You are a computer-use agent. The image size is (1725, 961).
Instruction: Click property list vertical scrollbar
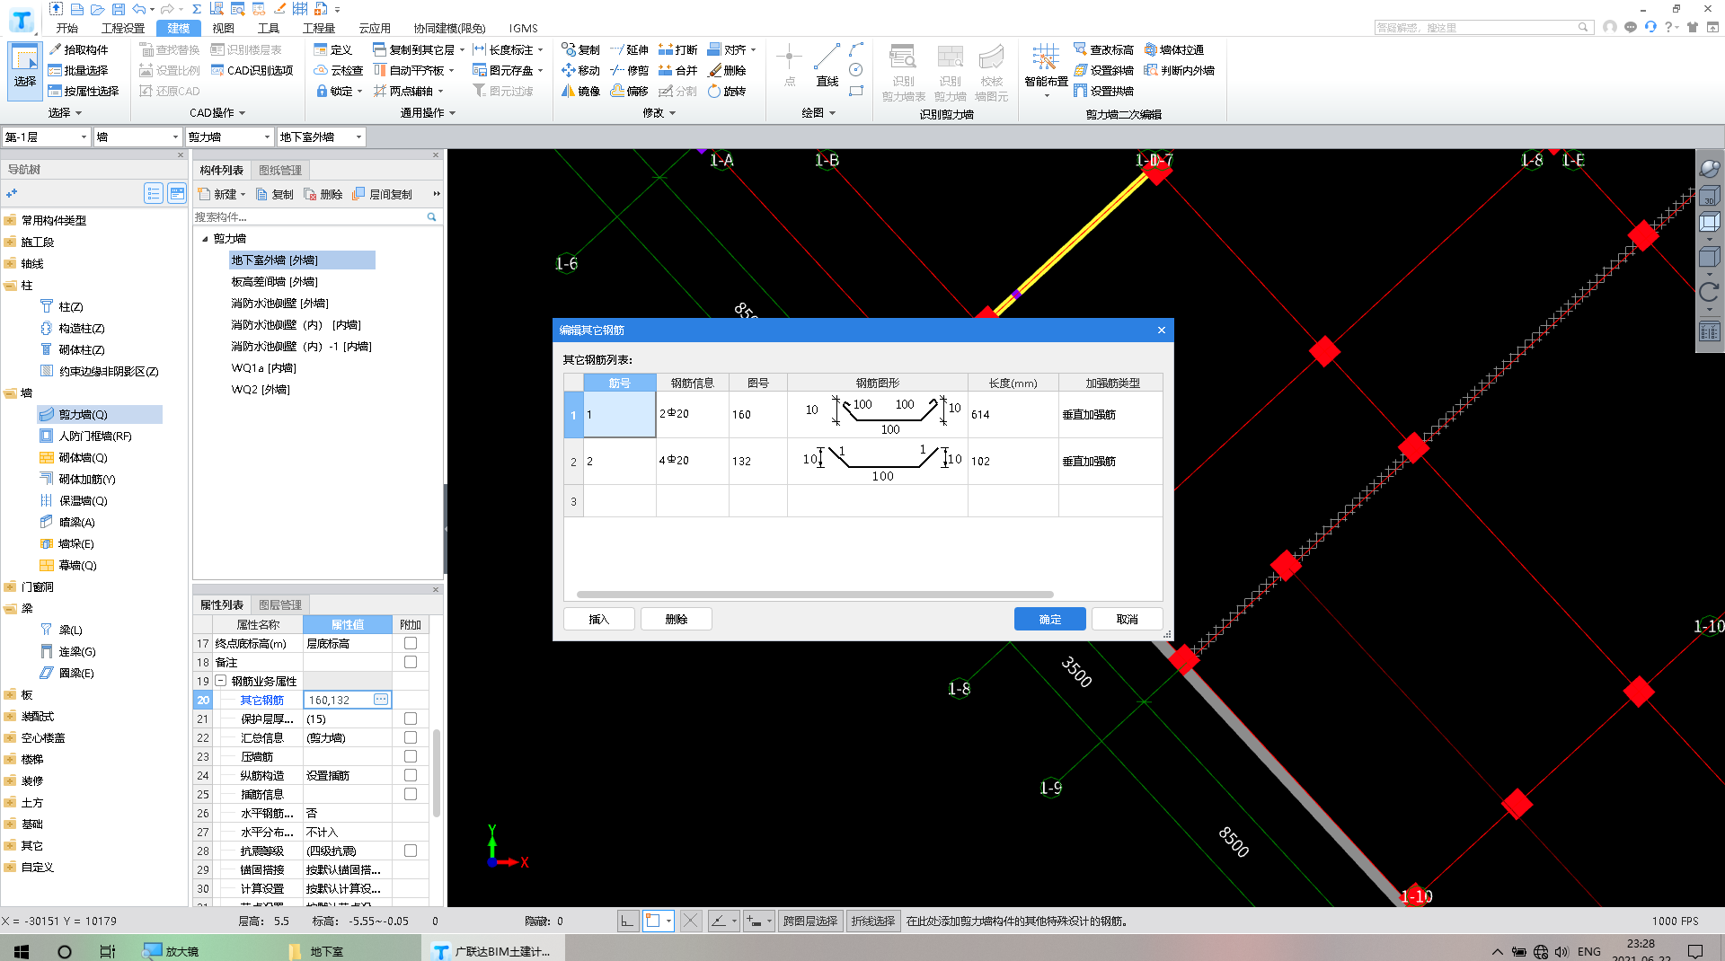[x=437, y=772]
